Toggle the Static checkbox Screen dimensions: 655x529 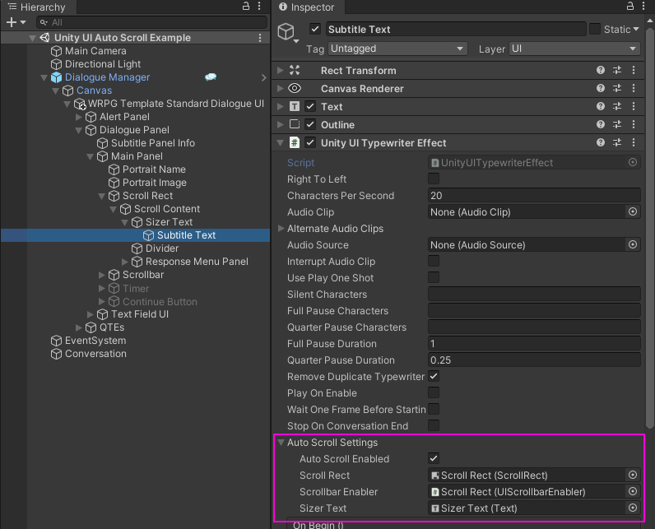pos(594,30)
